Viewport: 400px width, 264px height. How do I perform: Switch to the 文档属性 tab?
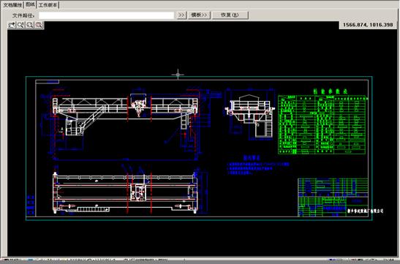pos(12,5)
